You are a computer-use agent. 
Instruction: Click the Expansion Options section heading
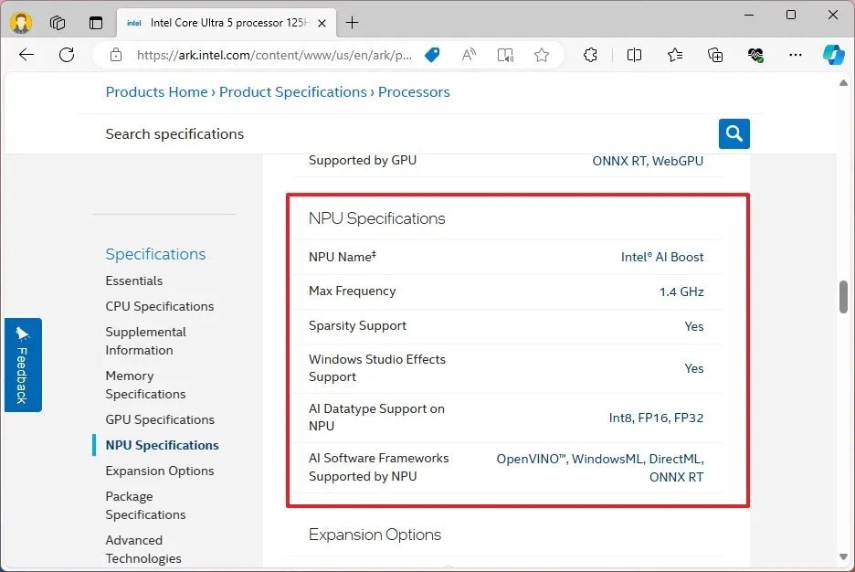(x=375, y=535)
